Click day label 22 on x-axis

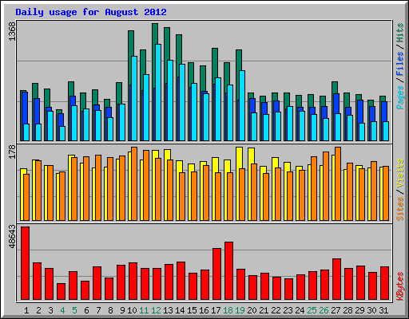[x=276, y=310]
